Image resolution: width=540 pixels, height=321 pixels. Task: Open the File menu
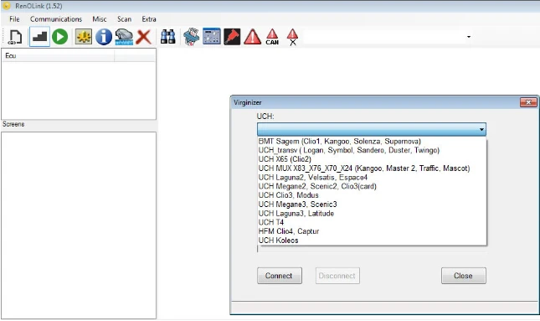pyautogui.click(x=14, y=19)
